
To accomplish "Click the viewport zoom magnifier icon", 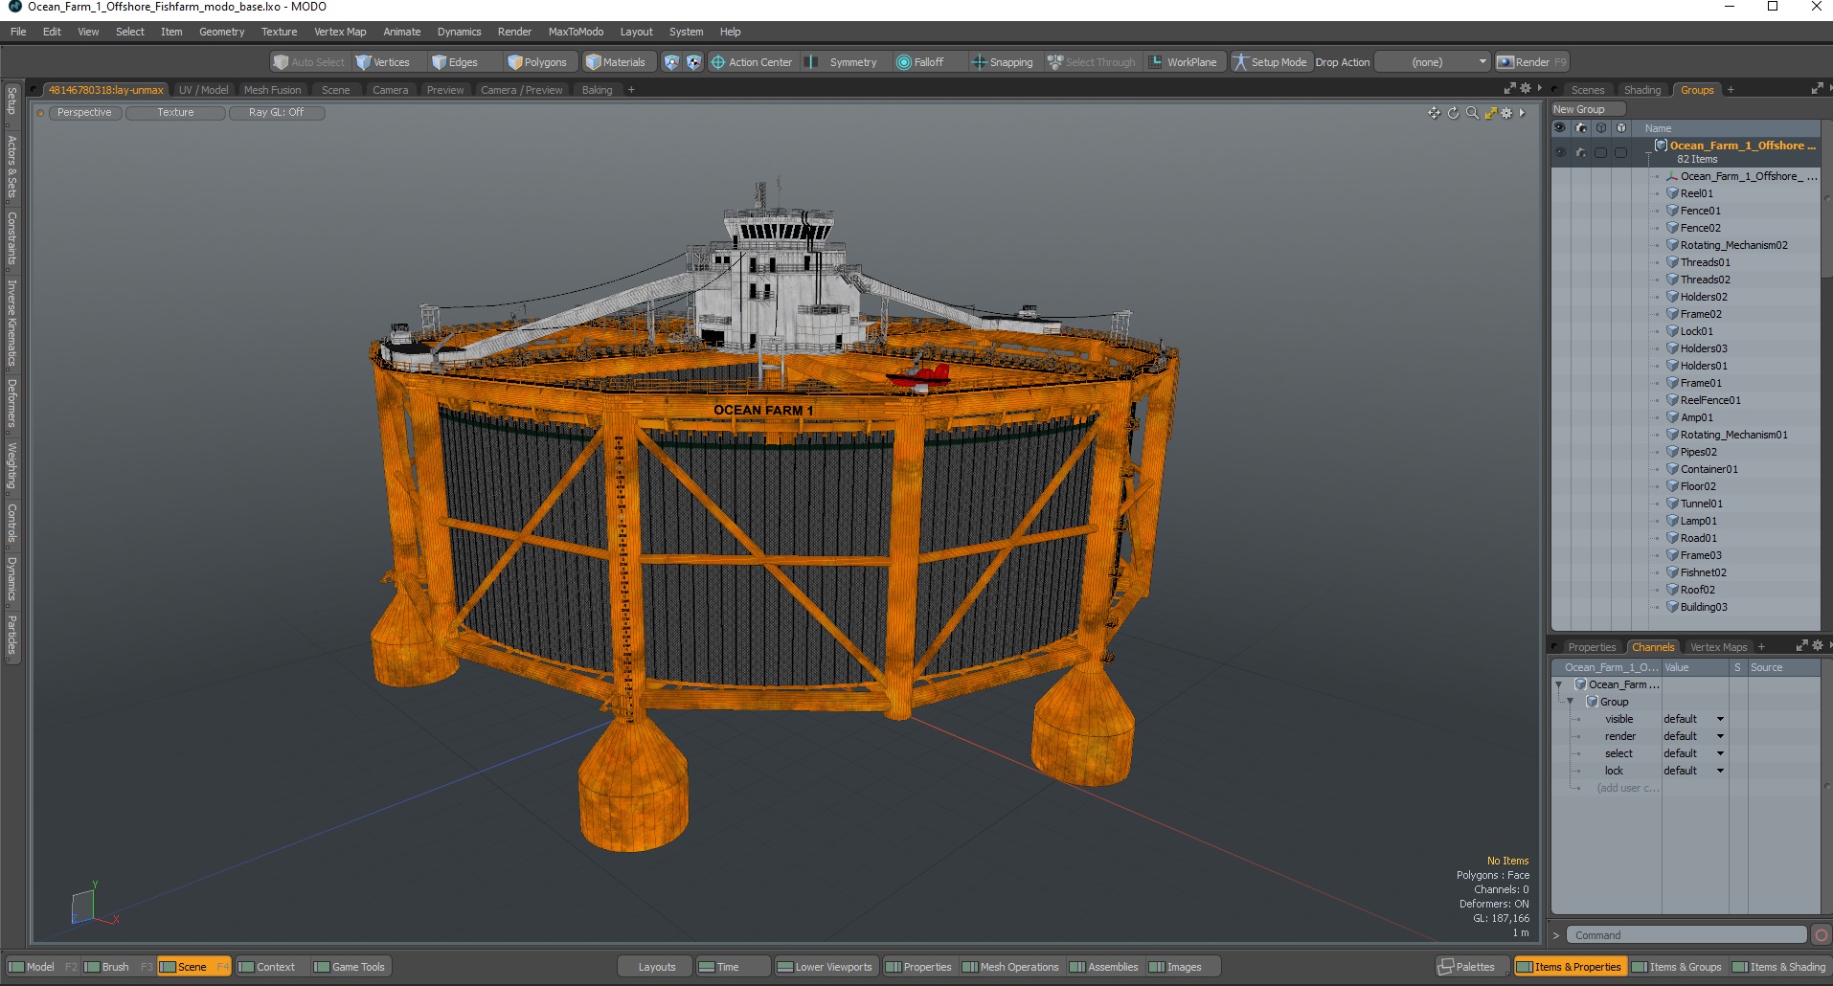I will click(x=1472, y=113).
